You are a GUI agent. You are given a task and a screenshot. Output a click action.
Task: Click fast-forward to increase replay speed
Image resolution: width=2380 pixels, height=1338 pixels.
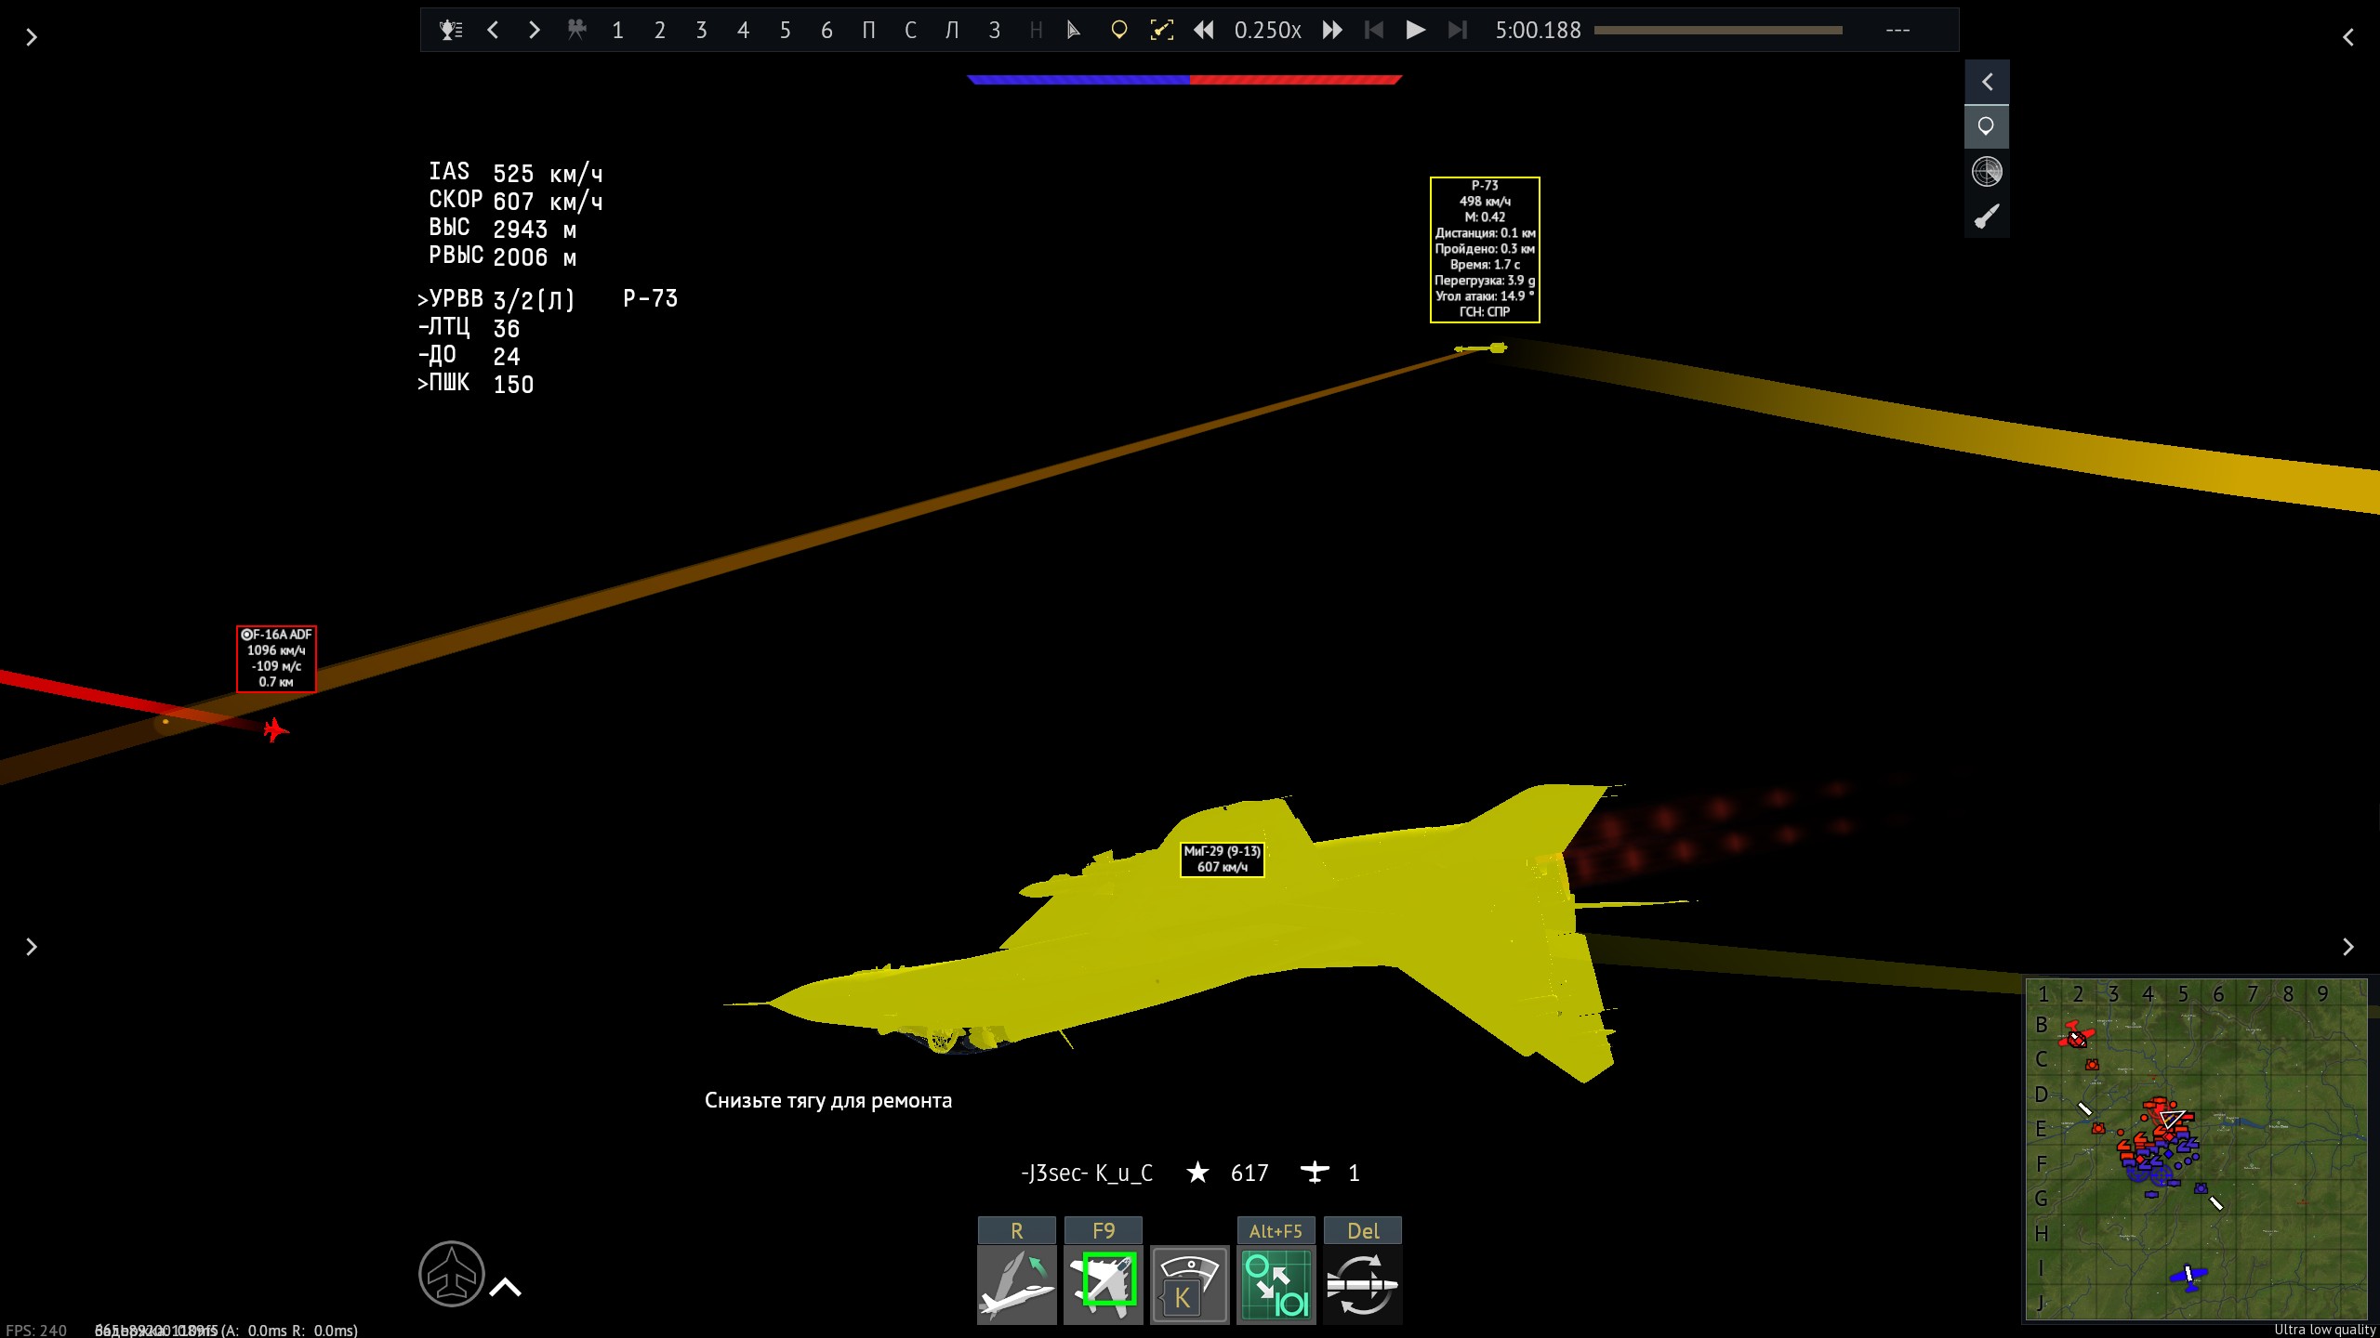point(1331,30)
